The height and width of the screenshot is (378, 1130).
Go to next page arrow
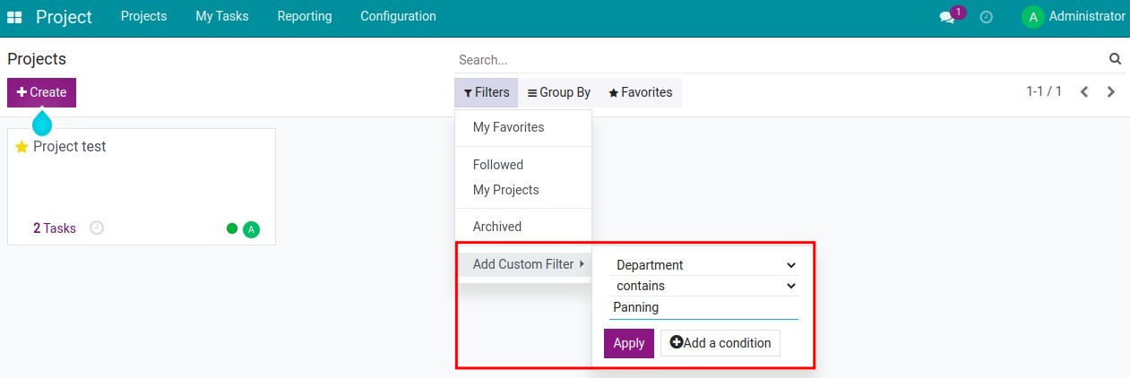tap(1111, 91)
